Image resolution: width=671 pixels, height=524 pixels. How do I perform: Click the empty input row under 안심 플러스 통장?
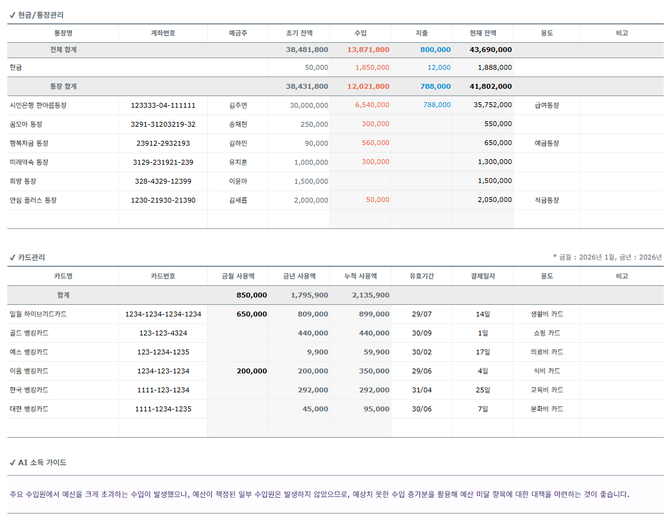tap(335, 219)
